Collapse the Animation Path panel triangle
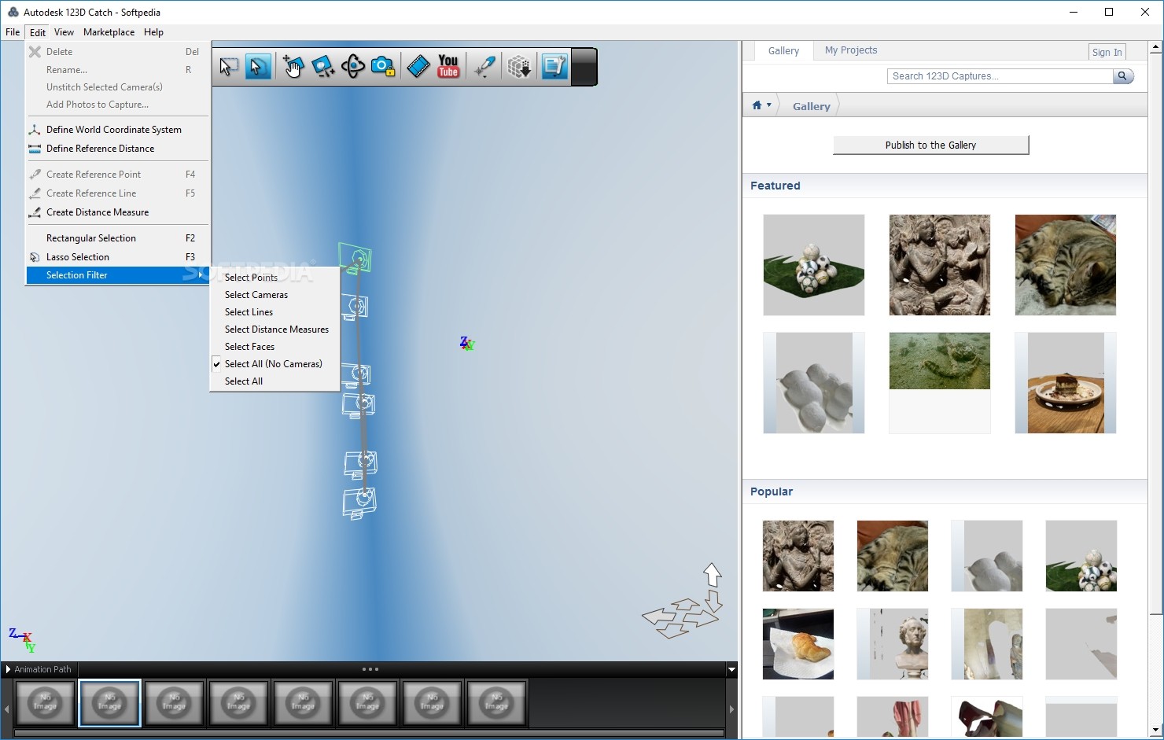1164x740 pixels. point(8,669)
